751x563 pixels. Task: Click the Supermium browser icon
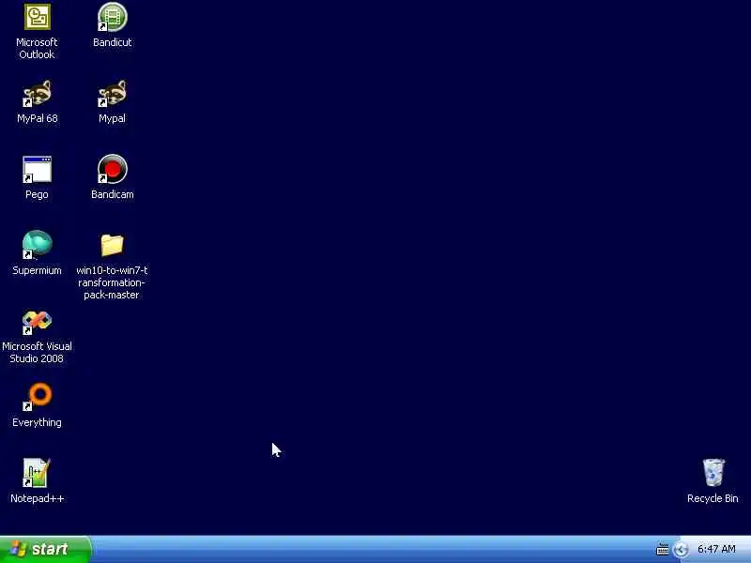coord(37,245)
